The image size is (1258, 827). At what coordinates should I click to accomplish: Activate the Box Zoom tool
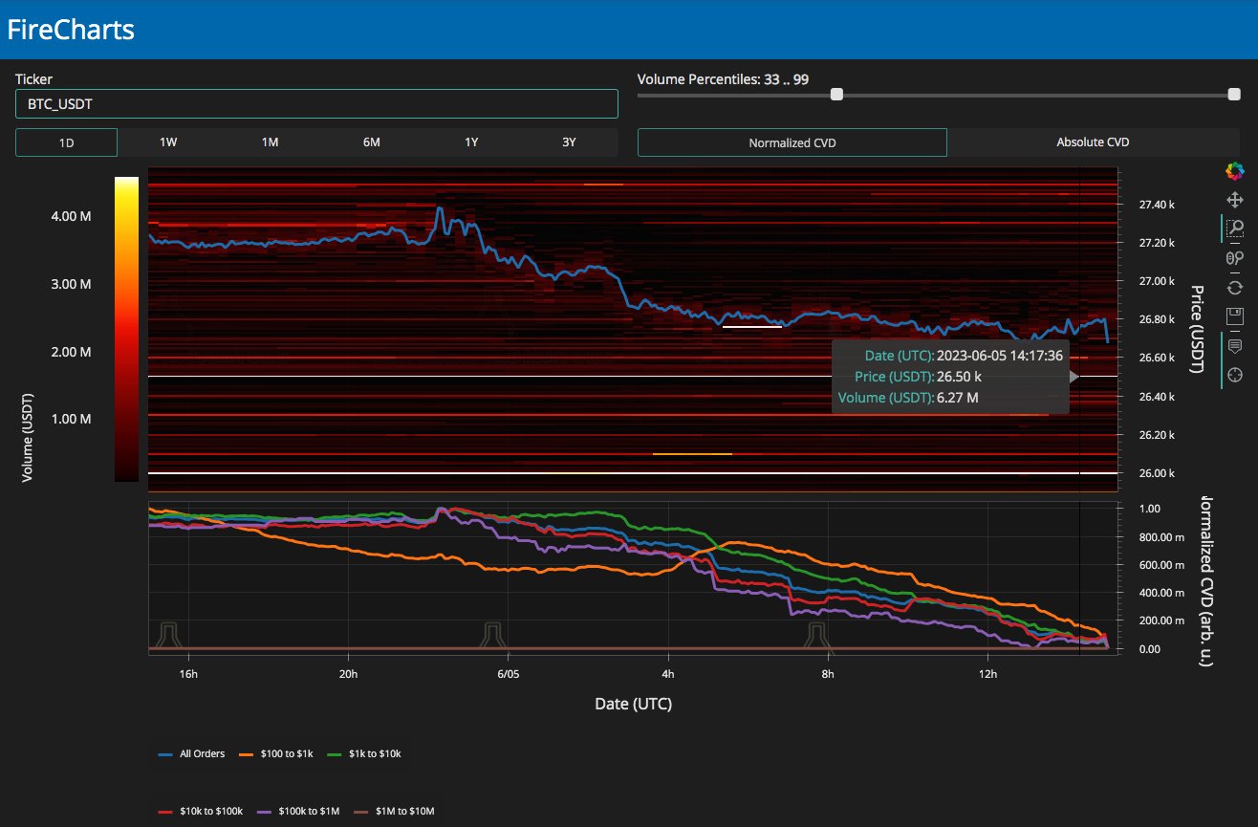coord(1234,229)
